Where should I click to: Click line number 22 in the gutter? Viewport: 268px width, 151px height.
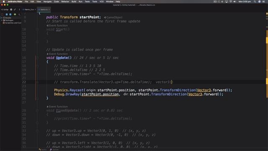coord(24,82)
